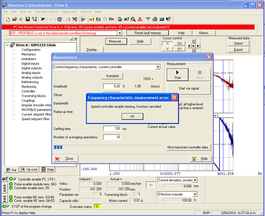Switch to the Diag tab
265x216 pixels.
[x=48, y=170]
